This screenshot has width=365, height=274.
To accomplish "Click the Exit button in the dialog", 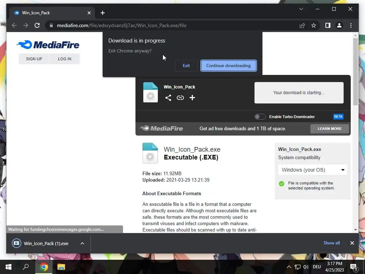I will [186, 66].
